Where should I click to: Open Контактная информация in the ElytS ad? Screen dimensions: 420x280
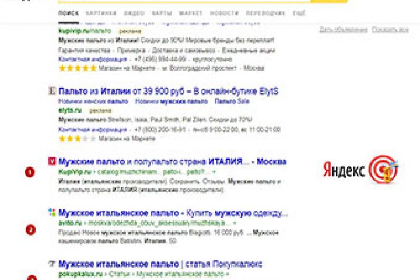coord(93,130)
